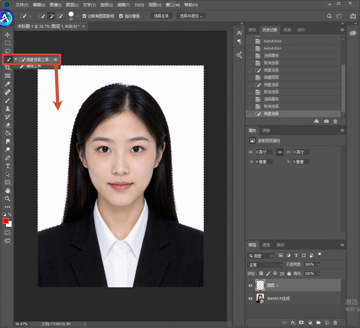Select the Pen tool
Screen dimensions: 360x328
click(8, 158)
